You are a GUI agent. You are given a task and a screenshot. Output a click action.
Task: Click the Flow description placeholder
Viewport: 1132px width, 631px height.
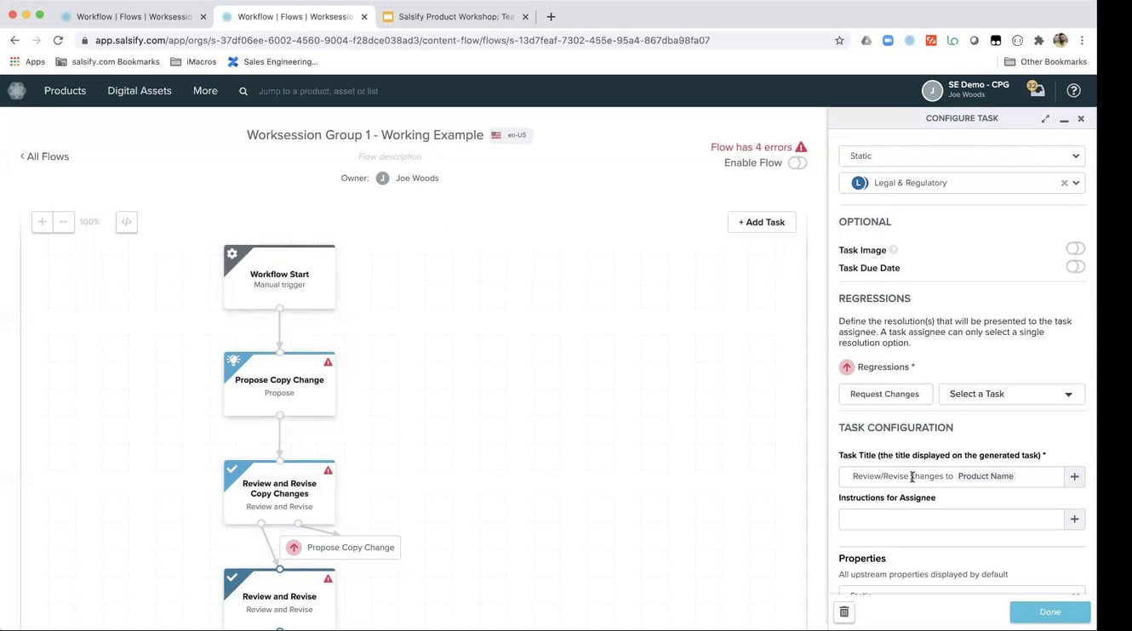pos(390,156)
